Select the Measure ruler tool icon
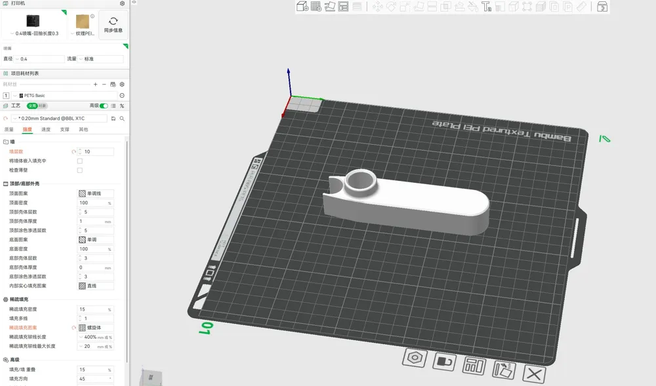This screenshot has height=386, width=656. tap(581, 7)
